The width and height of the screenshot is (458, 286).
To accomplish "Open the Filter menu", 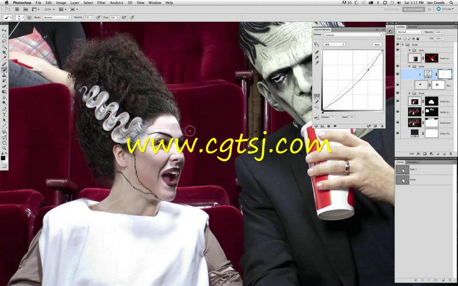I will (101, 3).
